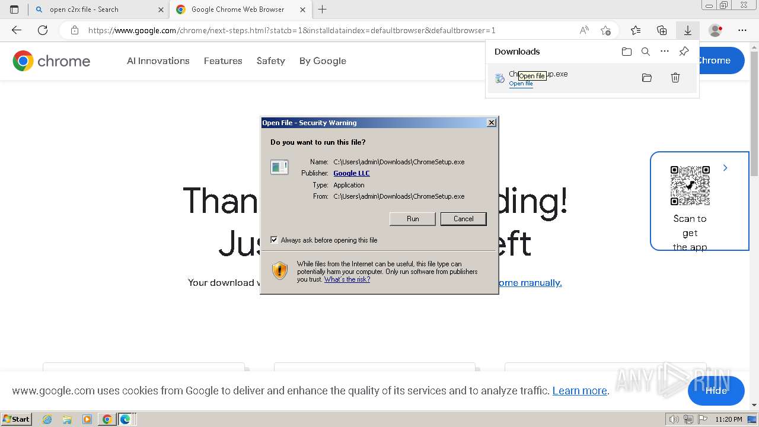Uncheck Always ask before opening this file
The height and width of the screenshot is (427, 759).
click(274, 240)
